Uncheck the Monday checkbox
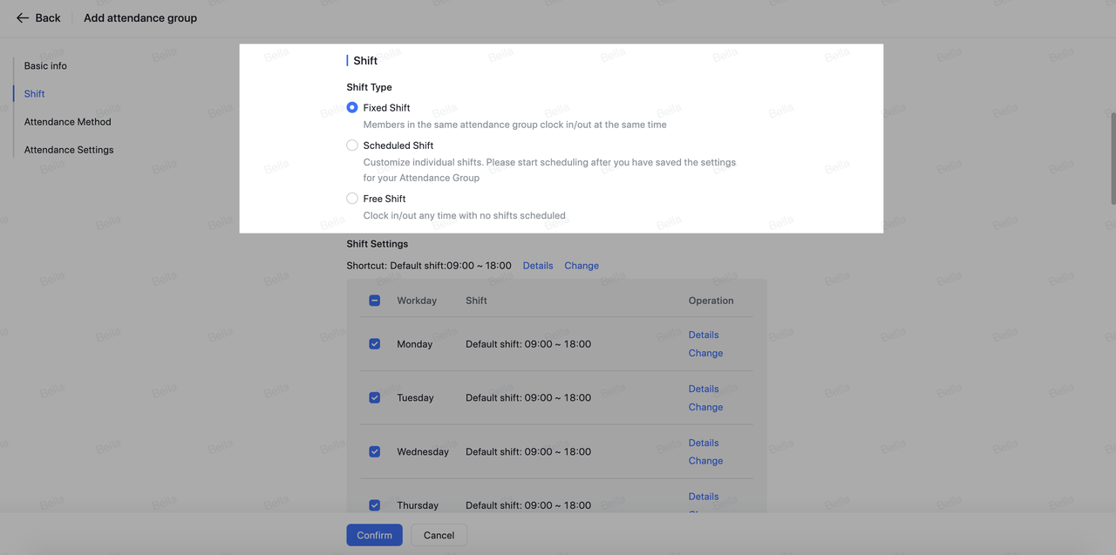The height and width of the screenshot is (555, 1116). (x=375, y=344)
